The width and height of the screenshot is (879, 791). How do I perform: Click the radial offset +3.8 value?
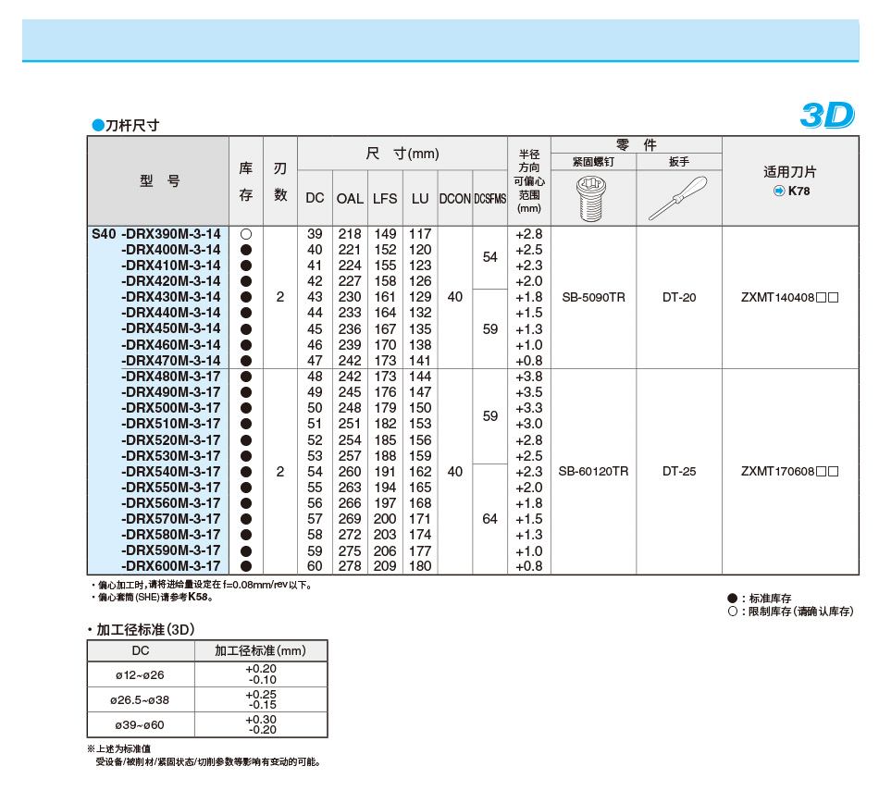(x=528, y=377)
